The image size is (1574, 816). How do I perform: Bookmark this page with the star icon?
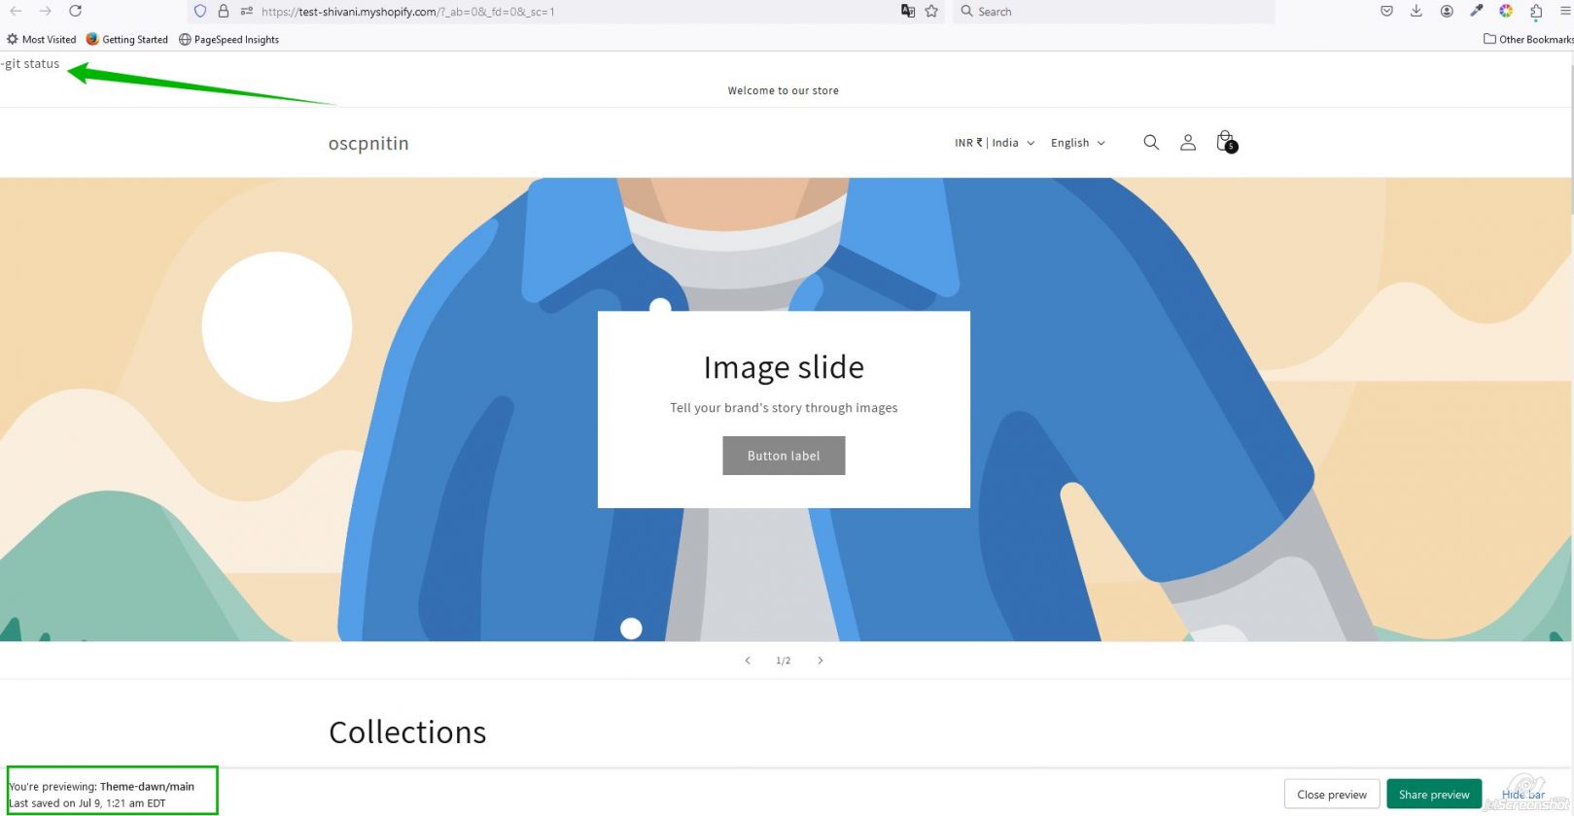tap(931, 12)
